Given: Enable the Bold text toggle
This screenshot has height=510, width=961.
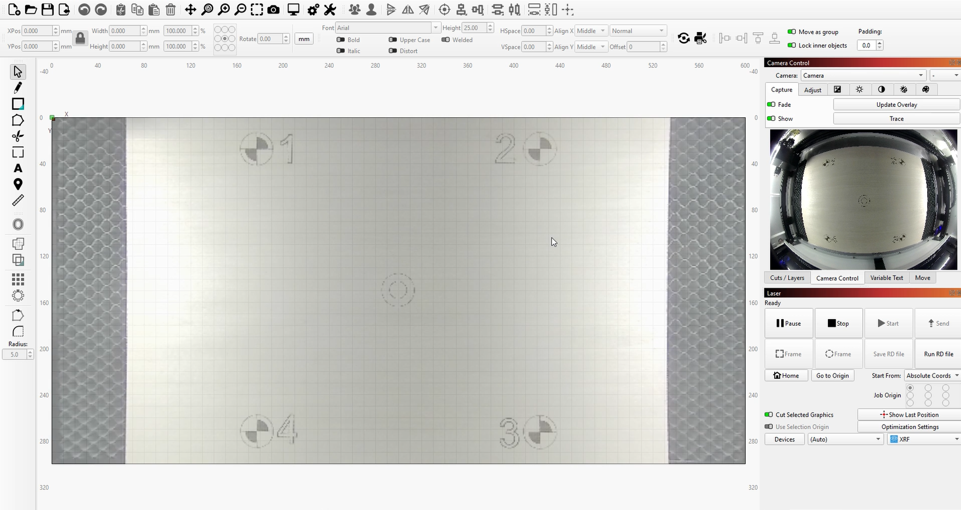Looking at the screenshot, I should coord(341,40).
